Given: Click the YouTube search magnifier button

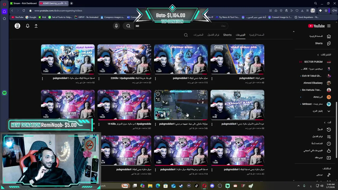Looking at the screenshot, I should pyautogui.click(x=128, y=26).
